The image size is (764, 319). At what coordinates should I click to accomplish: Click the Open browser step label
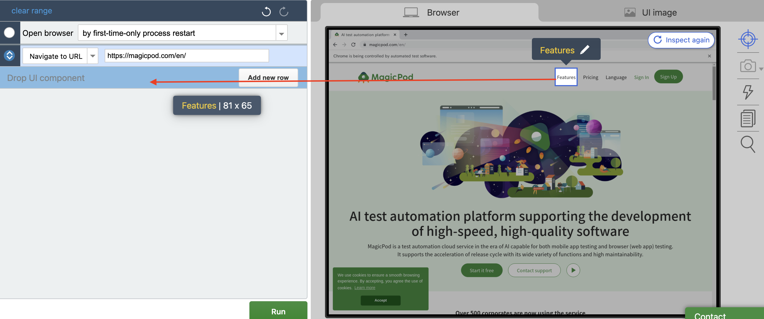[x=48, y=33]
